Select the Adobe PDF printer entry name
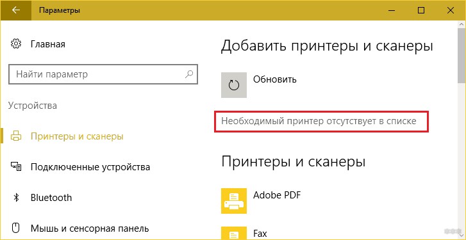The width and height of the screenshot is (466, 240). (277, 195)
